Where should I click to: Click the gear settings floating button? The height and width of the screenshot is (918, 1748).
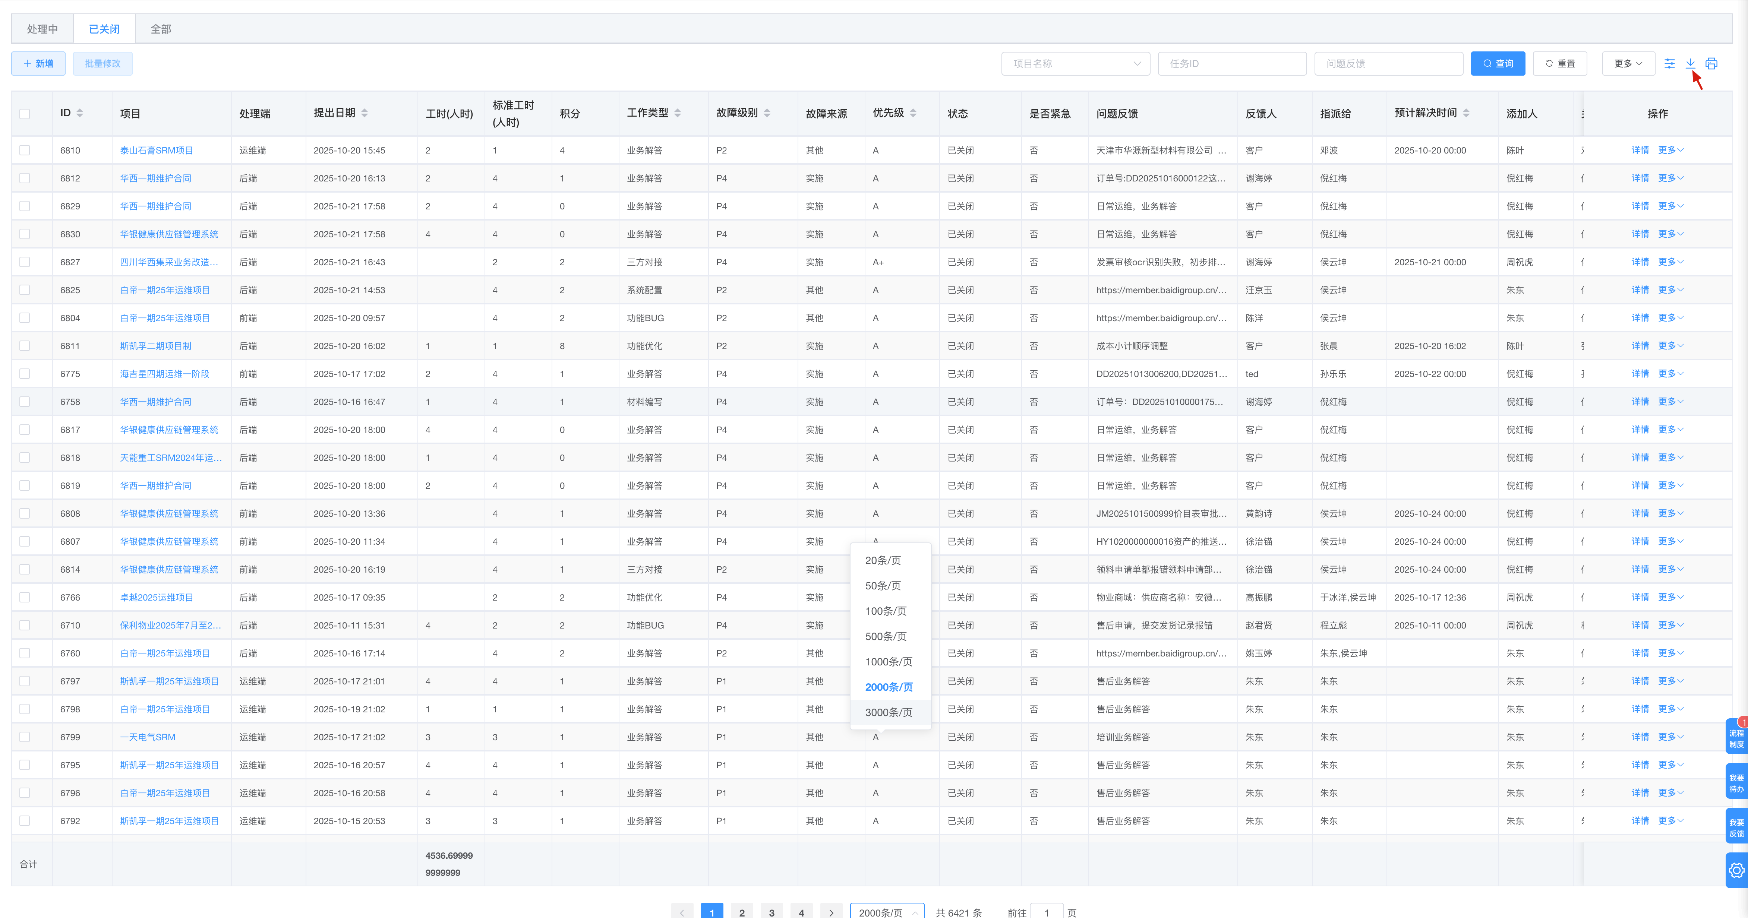(x=1736, y=871)
